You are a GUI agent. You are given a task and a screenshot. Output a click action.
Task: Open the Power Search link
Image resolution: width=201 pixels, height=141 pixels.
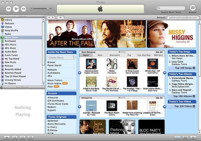(54, 65)
